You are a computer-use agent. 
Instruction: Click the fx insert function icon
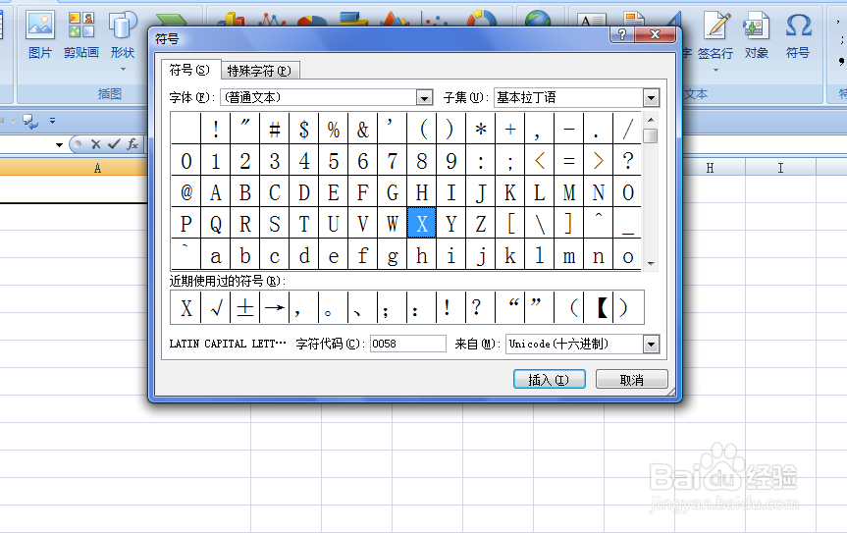(x=132, y=144)
